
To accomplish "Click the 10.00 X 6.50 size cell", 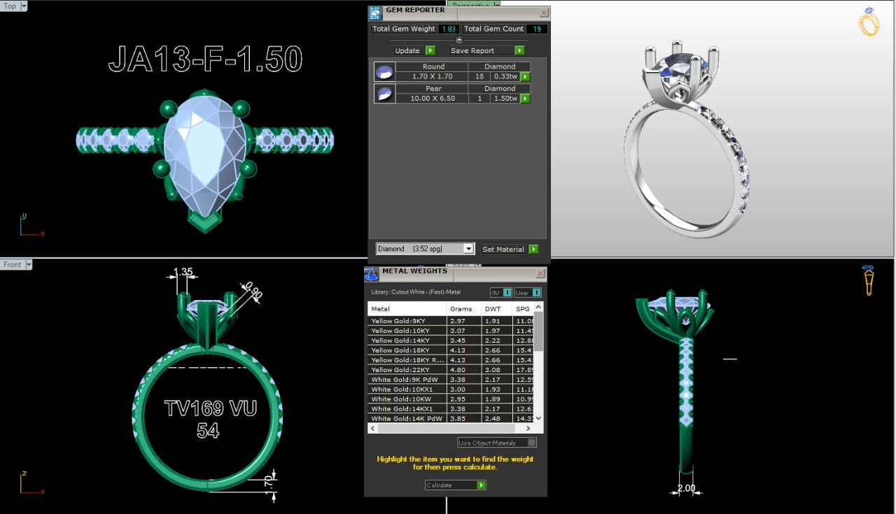I will coord(432,99).
